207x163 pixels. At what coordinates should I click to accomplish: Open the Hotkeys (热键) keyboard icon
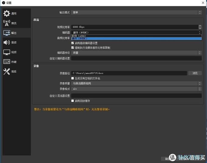[7, 62]
